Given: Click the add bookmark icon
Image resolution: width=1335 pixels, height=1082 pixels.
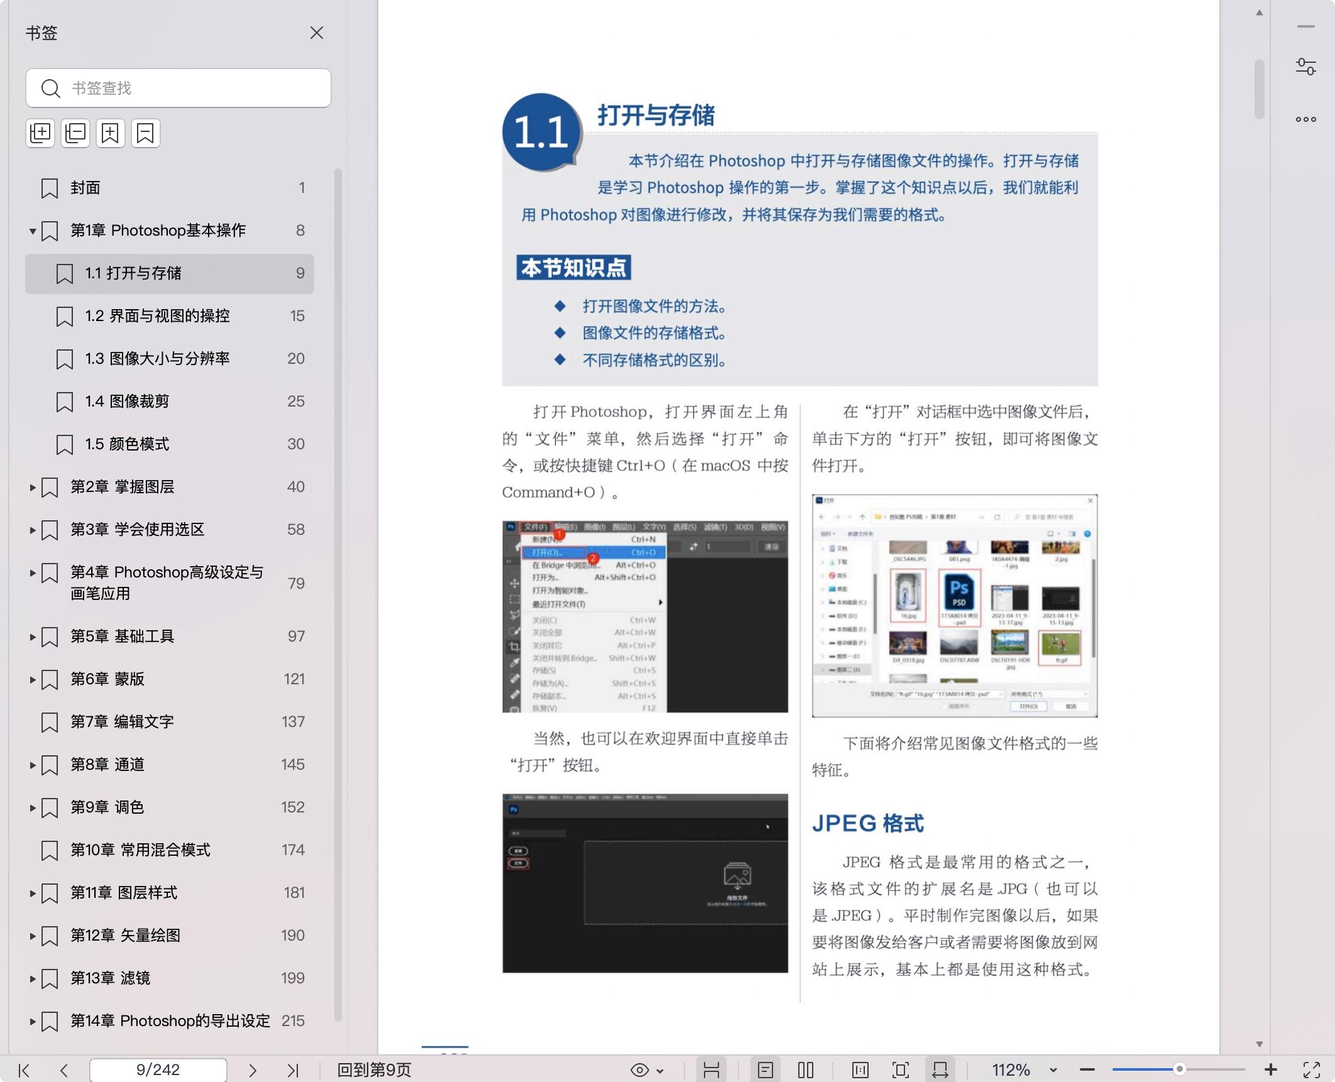Looking at the screenshot, I should coord(110,133).
